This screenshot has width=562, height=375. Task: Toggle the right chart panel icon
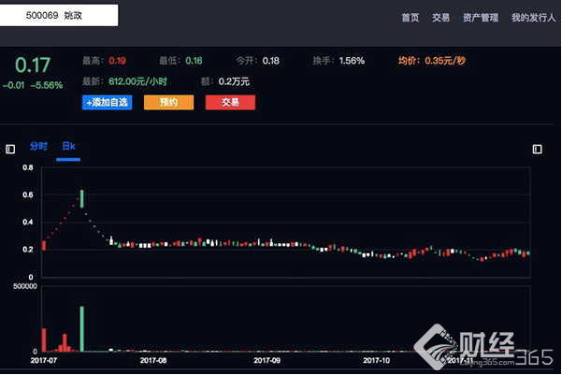[538, 149]
